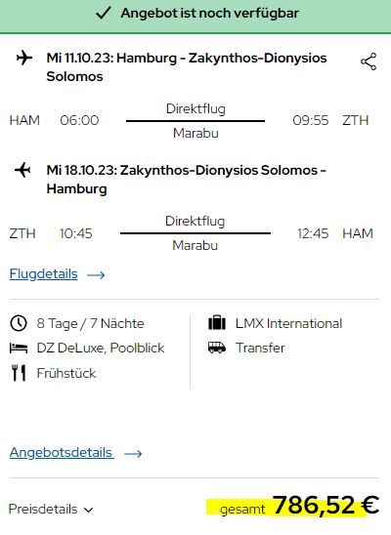Click the arrow next to Angebotsdetails
The width and height of the screenshot is (391, 535).
pyautogui.click(x=133, y=453)
